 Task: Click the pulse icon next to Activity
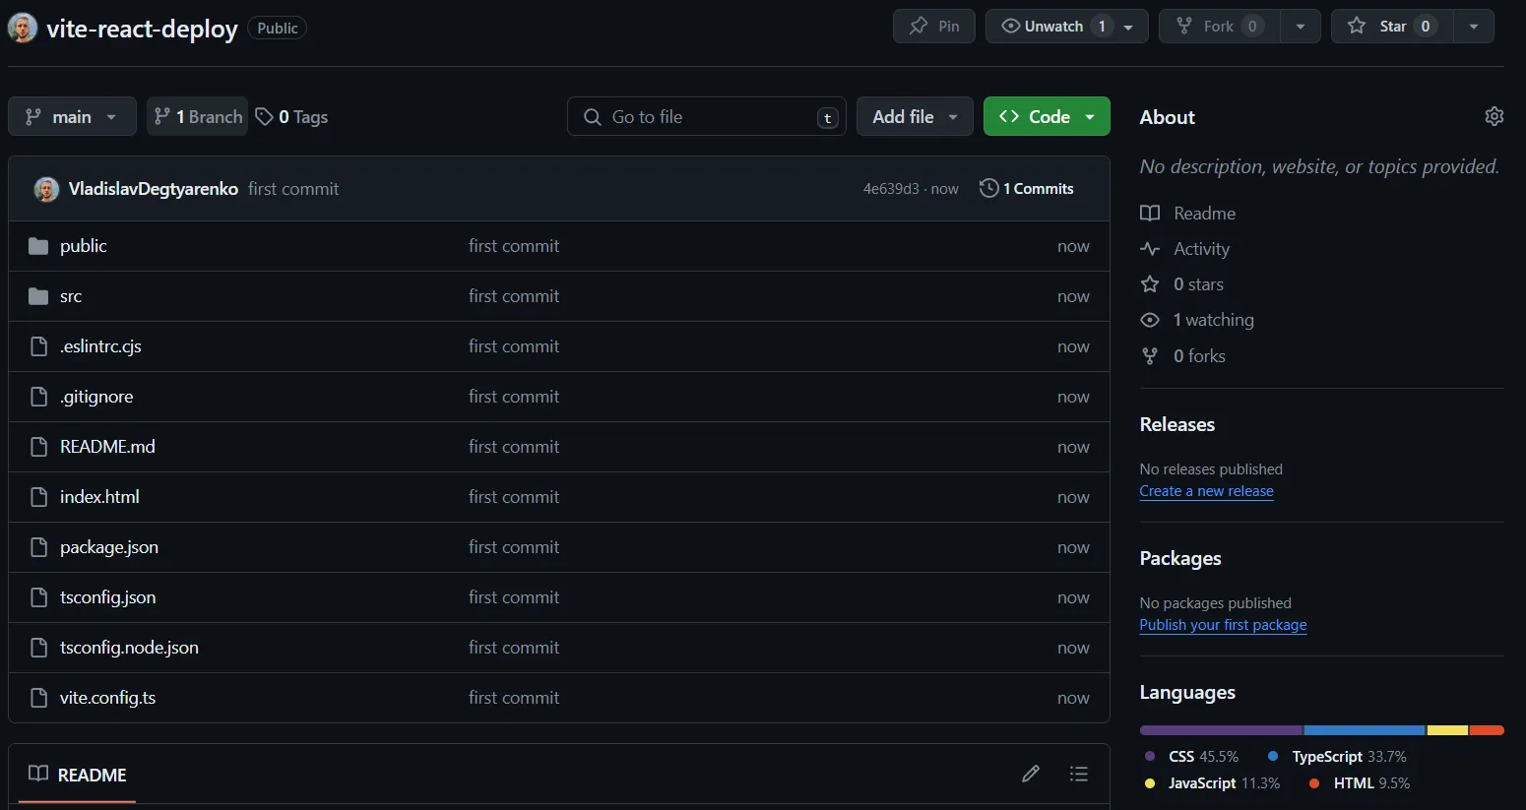coord(1150,249)
